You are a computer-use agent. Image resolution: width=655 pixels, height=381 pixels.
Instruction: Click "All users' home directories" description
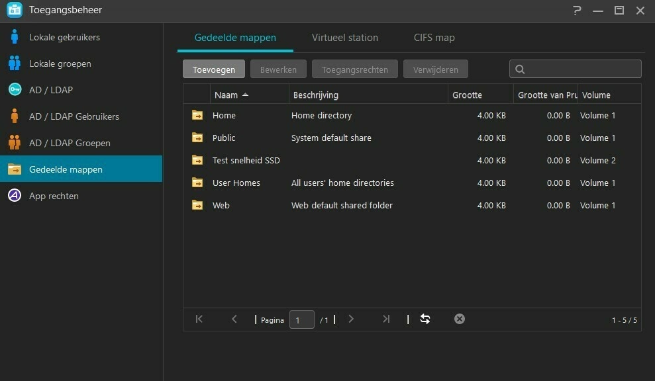point(342,183)
